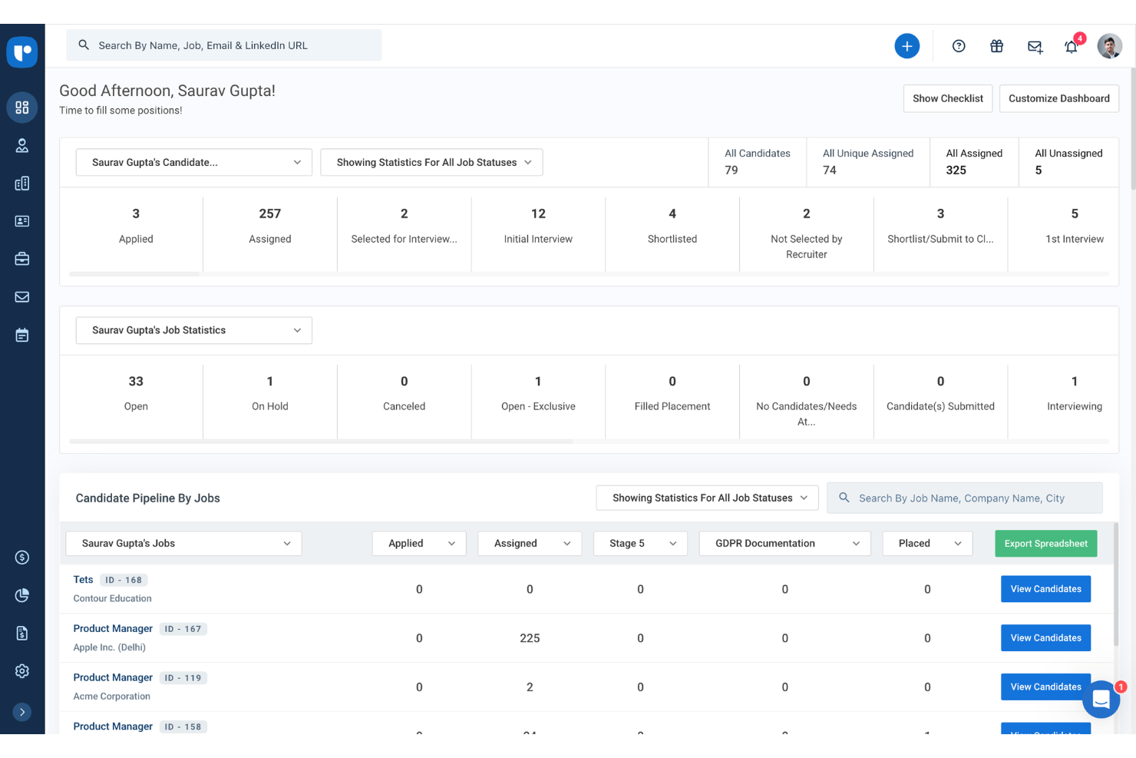Open the Deals dollar sidebar icon
Image resolution: width=1136 pixels, height=758 pixels.
click(22, 558)
